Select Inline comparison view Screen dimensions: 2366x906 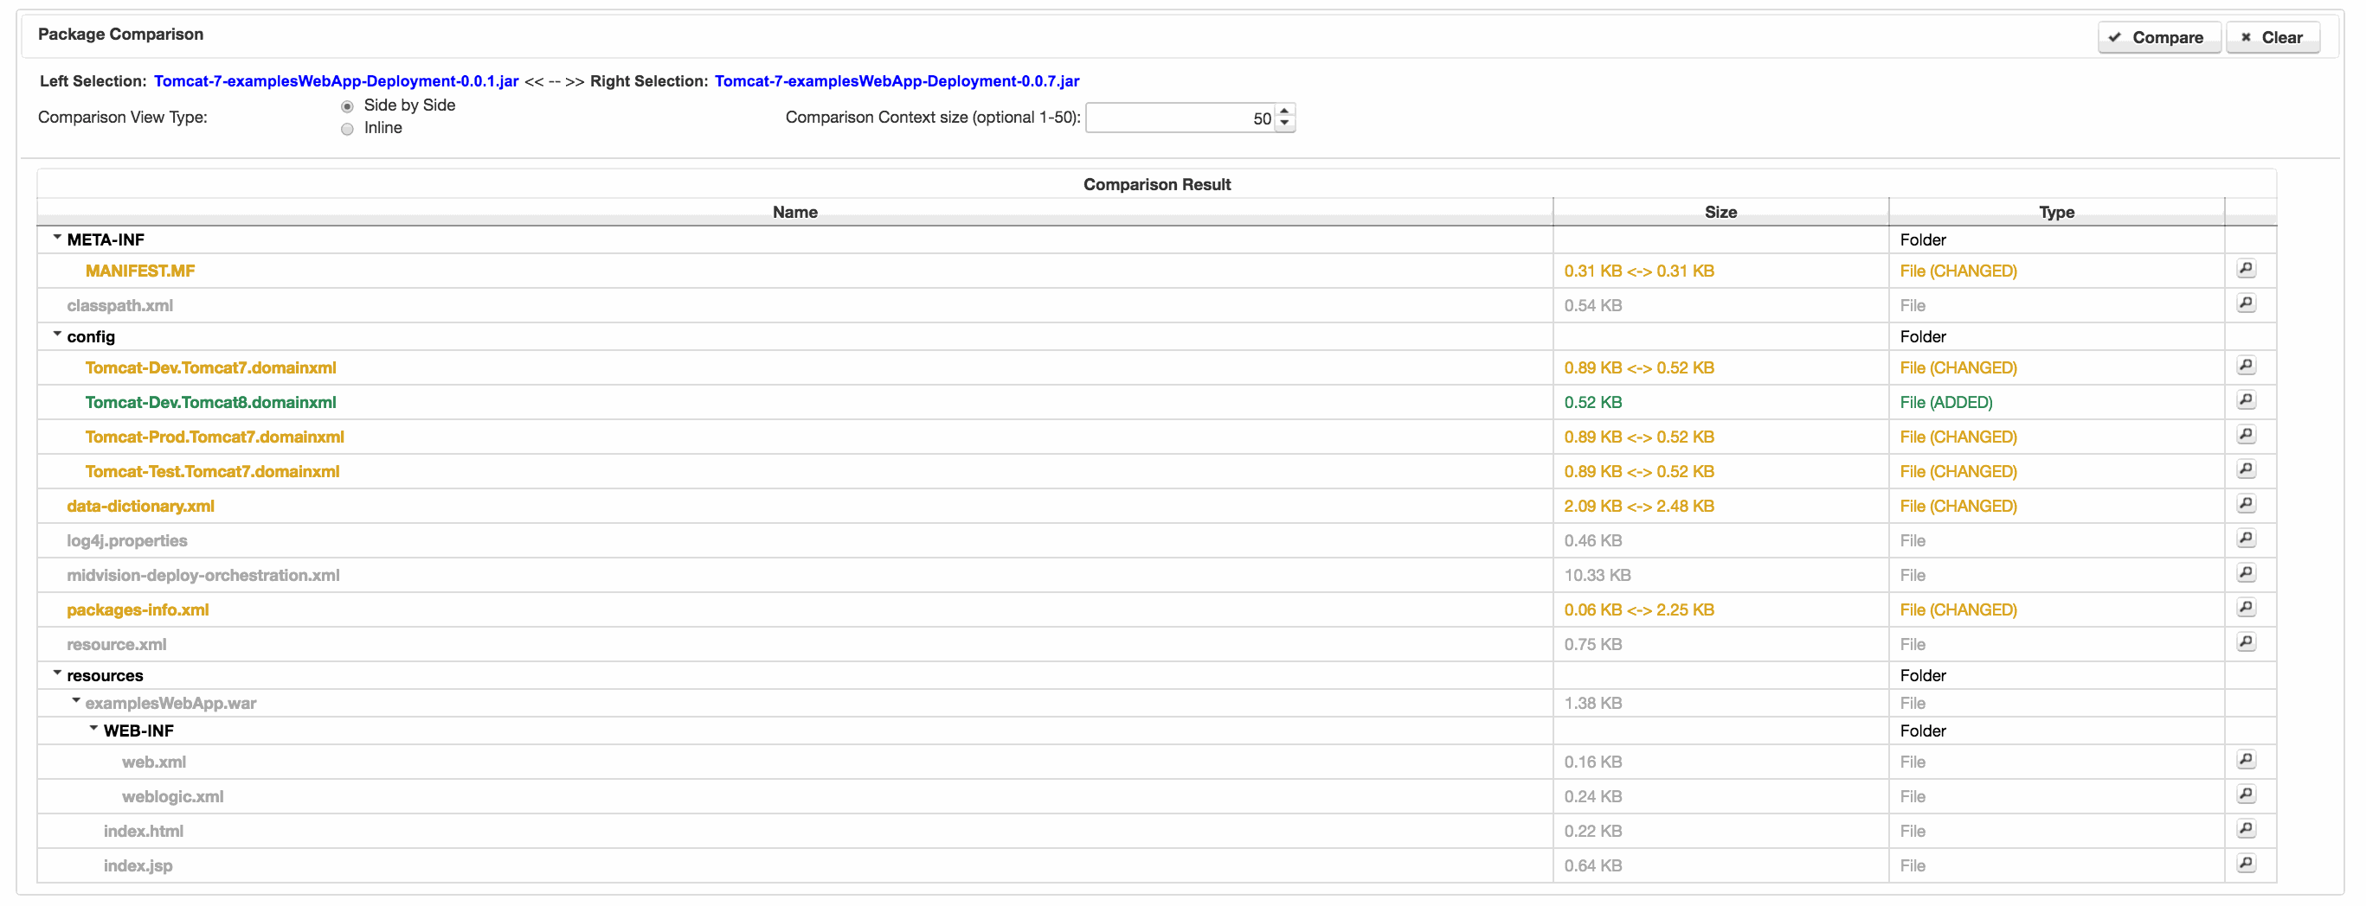(347, 130)
